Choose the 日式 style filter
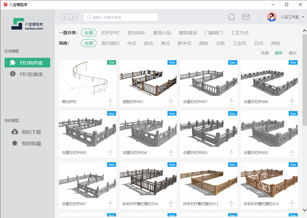Image resolution: width=307 pixels, height=218 pixels. (259, 43)
